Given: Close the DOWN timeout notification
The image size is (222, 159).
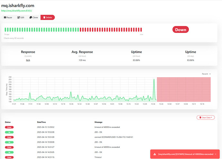Looking at the screenshot, I should pos(216,154).
